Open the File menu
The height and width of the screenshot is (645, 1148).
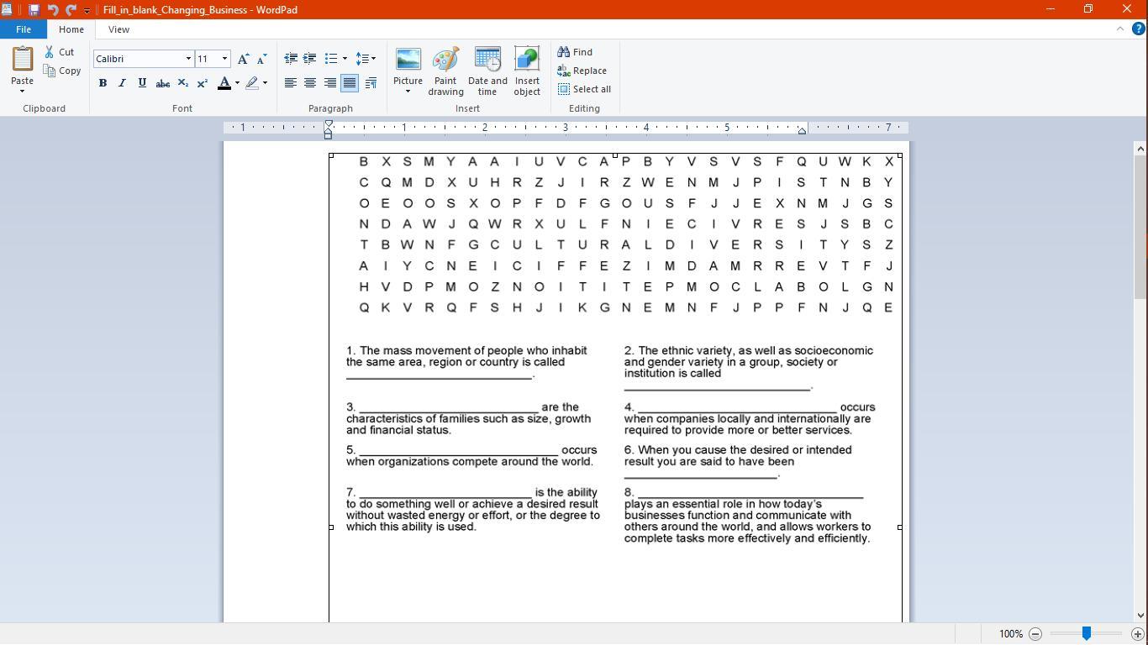coord(24,29)
